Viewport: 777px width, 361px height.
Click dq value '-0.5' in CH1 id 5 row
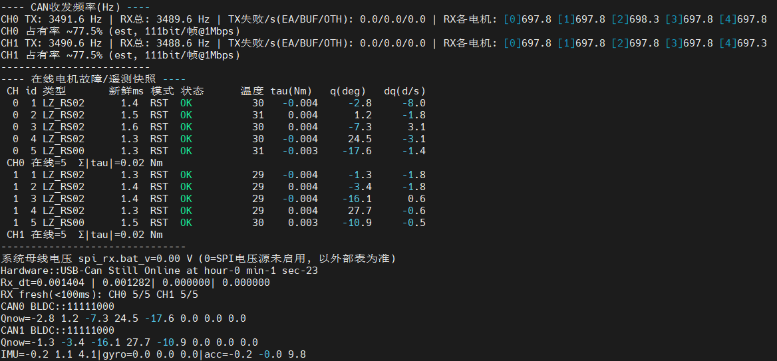414,223
